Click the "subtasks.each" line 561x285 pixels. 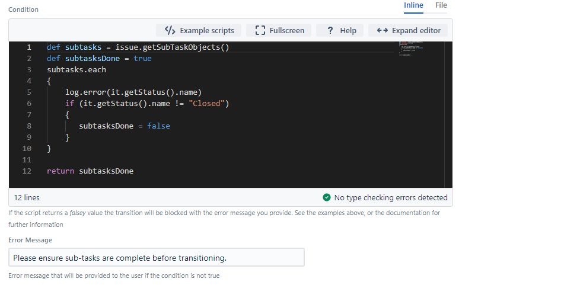click(76, 70)
